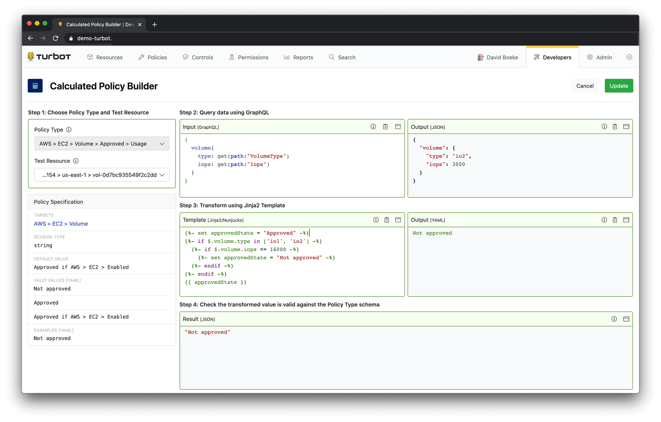Click the Policy Specification header
The image size is (661, 422).
point(102,202)
